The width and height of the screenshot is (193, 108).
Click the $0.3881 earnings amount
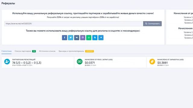pos(162,63)
